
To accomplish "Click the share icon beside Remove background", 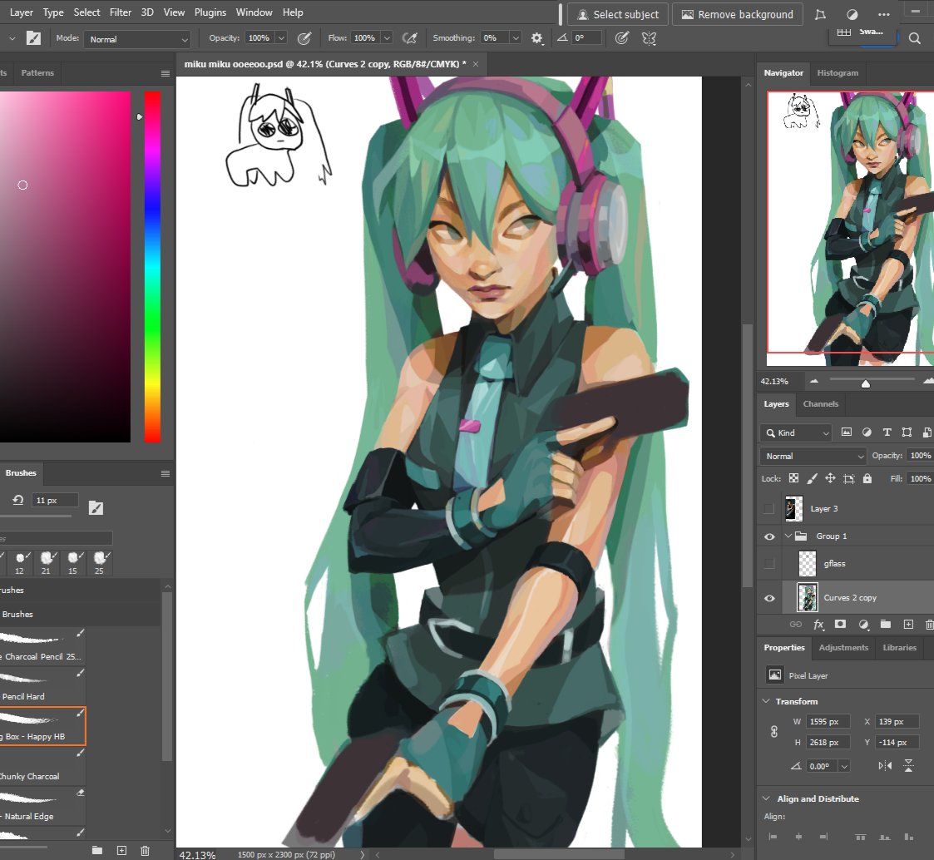I will [x=820, y=14].
